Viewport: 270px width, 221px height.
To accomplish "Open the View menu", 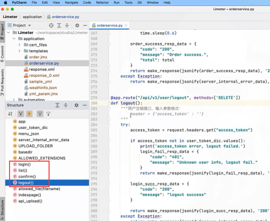I will pos(56,2).
